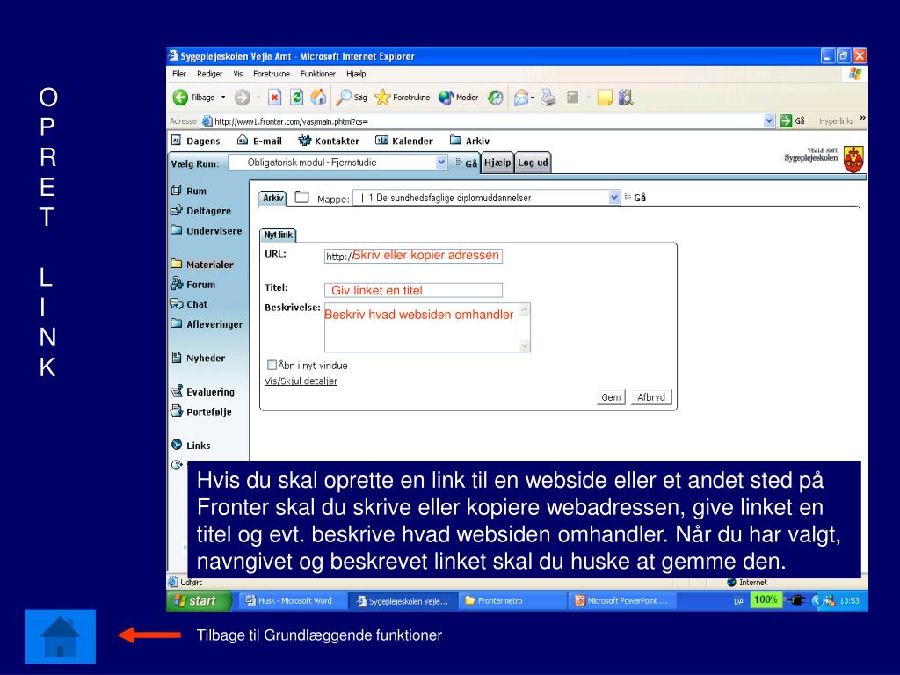This screenshot has height=675, width=900.
Task: Open the Vis menu
Action: click(x=238, y=74)
